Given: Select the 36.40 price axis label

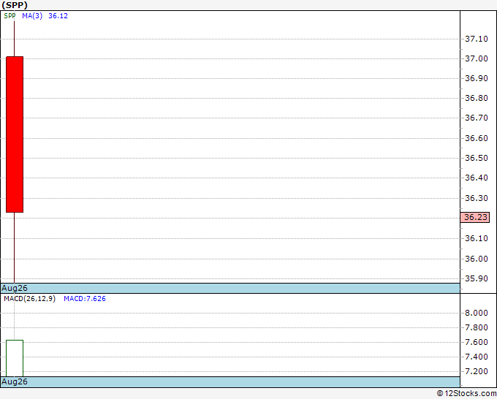Looking at the screenshot, I should pyautogui.click(x=476, y=178).
